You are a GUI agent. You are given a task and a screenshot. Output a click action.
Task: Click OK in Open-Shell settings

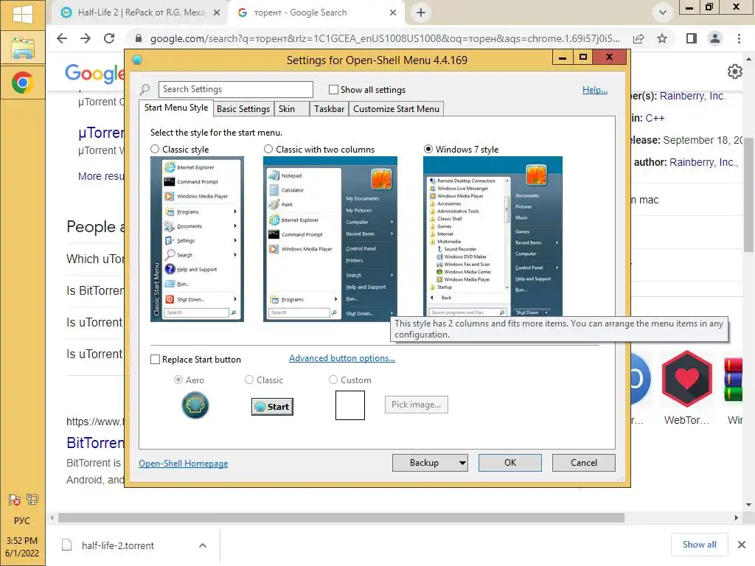(510, 463)
